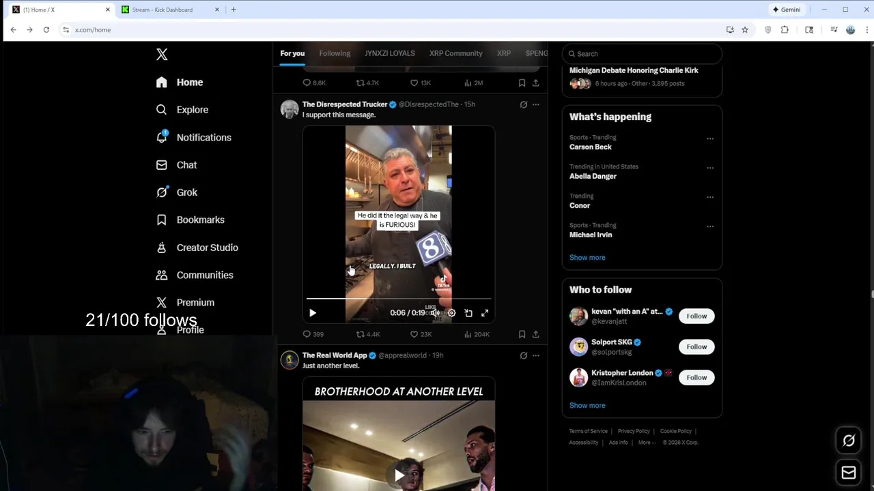Image resolution: width=874 pixels, height=491 pixels.
Task: Open Notifications page
Action: (x=193, y=138)
